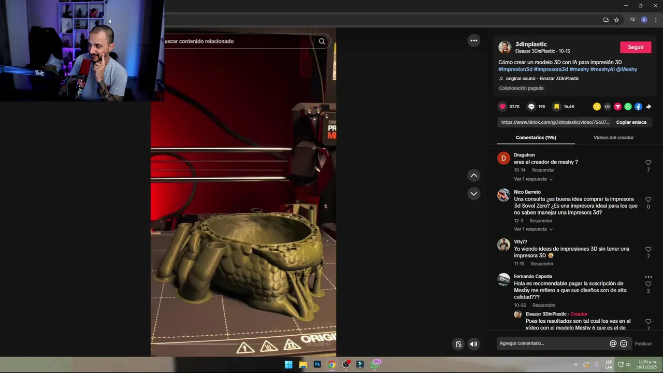
Task: Reply to Dragahon's comment
Action: pos(543,170)
